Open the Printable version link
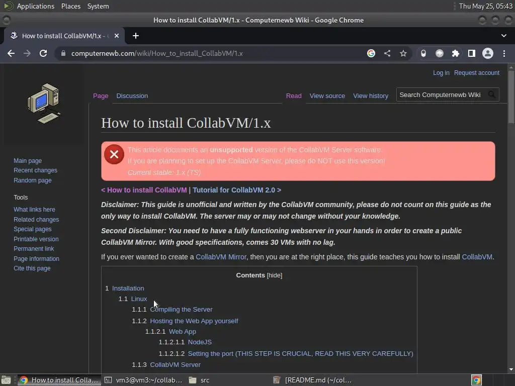Viewport: 515px width, 386px height. pos(36,239)
